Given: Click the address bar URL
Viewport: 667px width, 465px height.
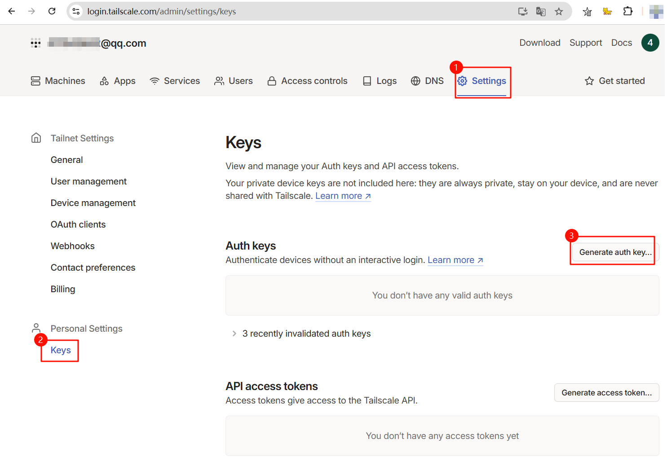Looking at the screenshot, I should pyautogui.click(x=162, y=12).
